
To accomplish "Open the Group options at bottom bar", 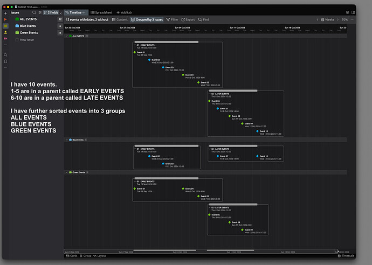I will 85,256.
